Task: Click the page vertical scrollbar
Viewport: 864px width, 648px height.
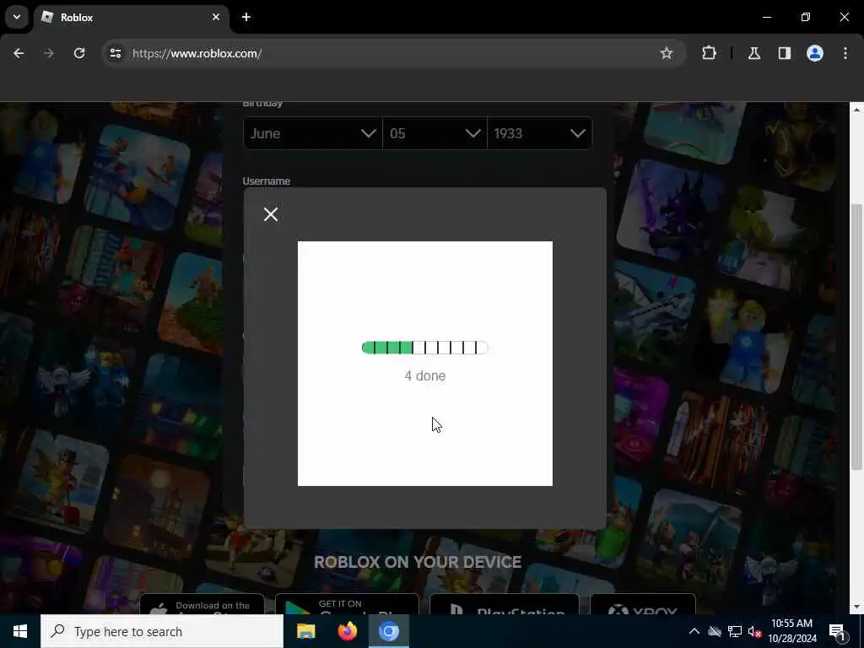Action: click(856, 337)
